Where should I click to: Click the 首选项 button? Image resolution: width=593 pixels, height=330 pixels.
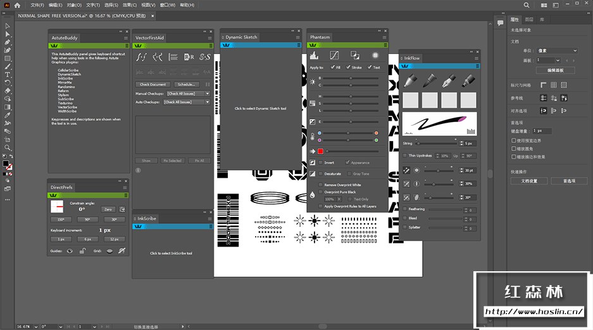[569, 181]
